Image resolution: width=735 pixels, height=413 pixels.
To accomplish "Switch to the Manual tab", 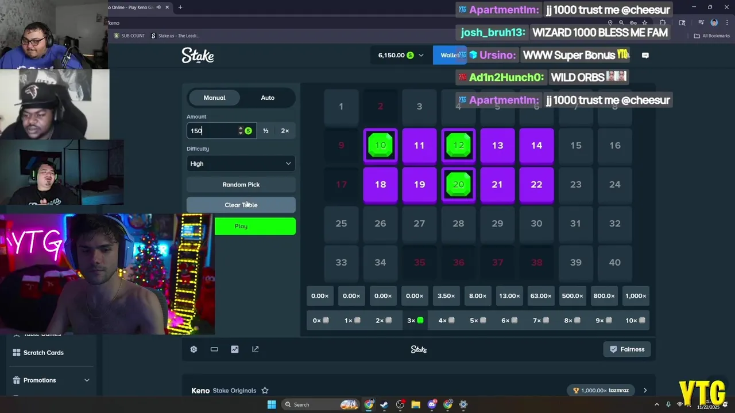I will (x=214, y=98).
